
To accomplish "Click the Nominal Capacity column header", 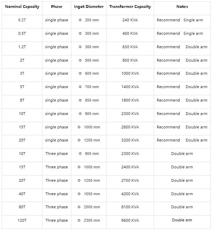I will 22,7.
